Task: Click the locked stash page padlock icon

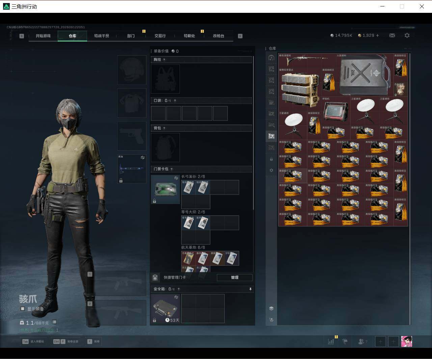Action: pos(271,159)
